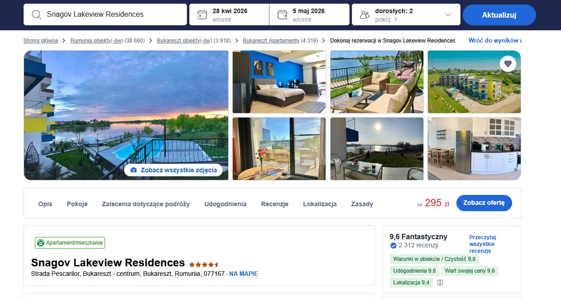Viewport: 561px width, 298px height.
Task: Click the verified reviews checkmark badge
Action: 393,246
